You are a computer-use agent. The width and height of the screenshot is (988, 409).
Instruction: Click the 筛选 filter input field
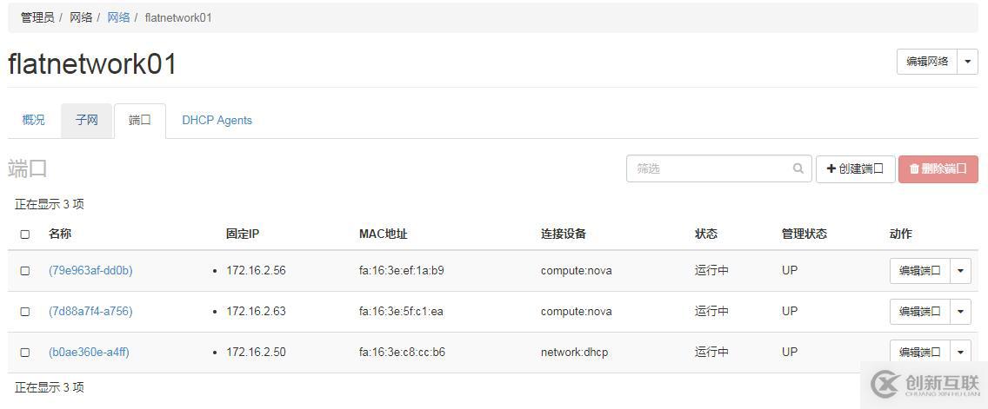[x=709, y=169]
